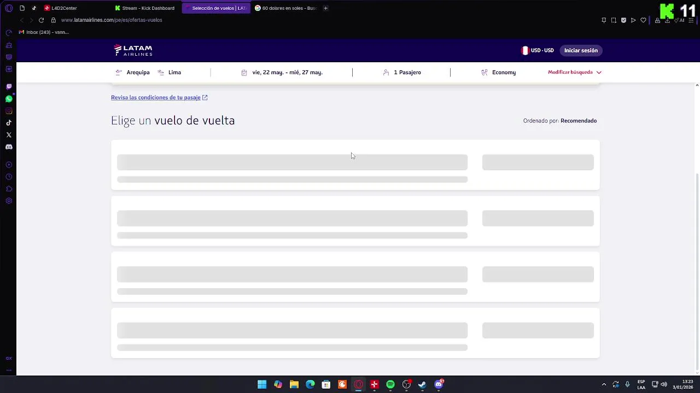Open Microsoft Edge from the taskbar
This screenshot has width=700, height=393.
310,385
